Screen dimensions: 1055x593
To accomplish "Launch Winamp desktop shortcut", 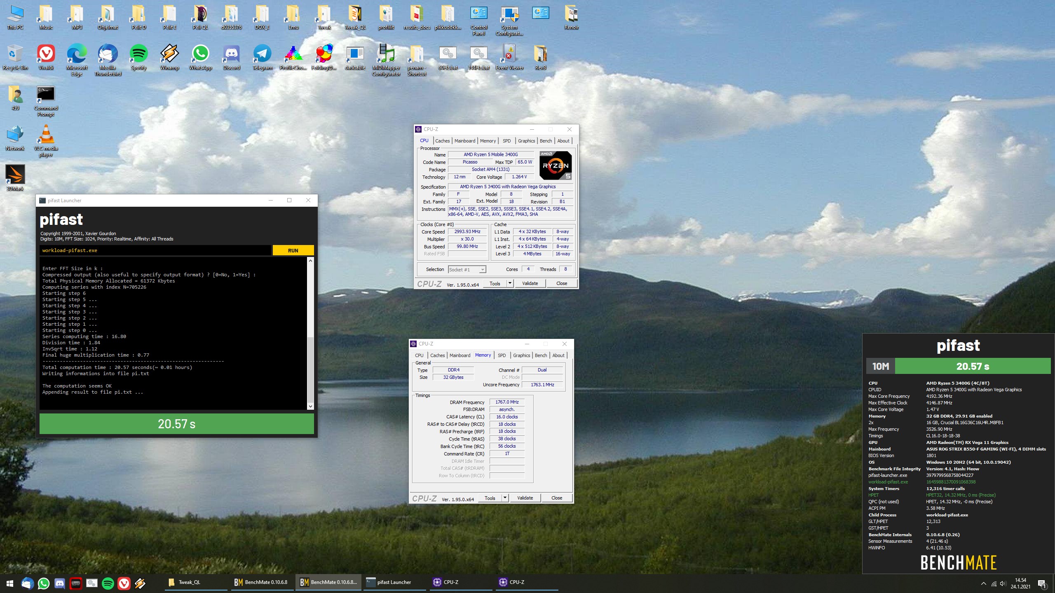I will (x=169, y=57).
